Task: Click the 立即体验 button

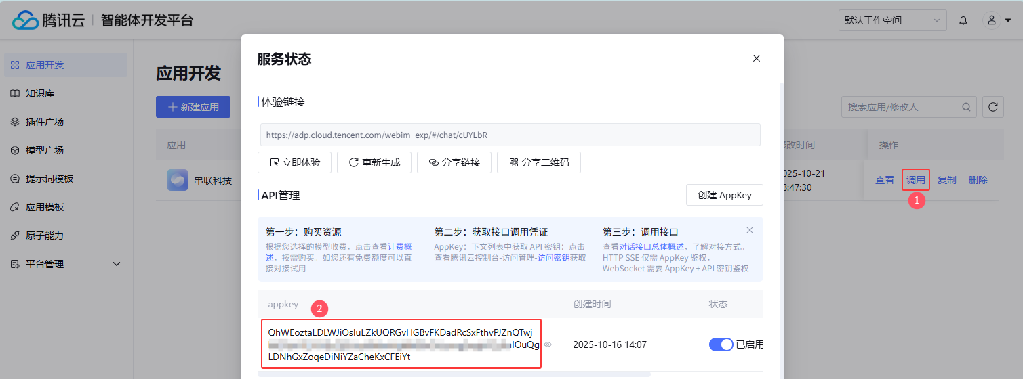Action: coord(294,162)
